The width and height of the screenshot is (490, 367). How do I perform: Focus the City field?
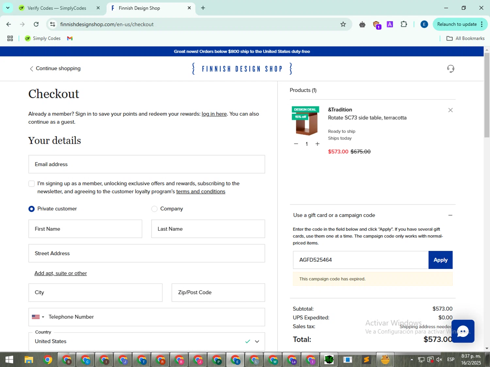click(95, 293)
